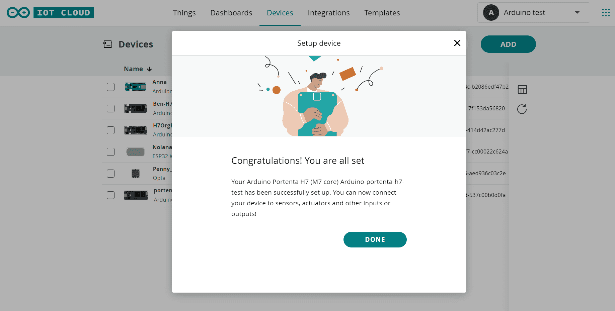Open the Things tab

tap(184, 13)
